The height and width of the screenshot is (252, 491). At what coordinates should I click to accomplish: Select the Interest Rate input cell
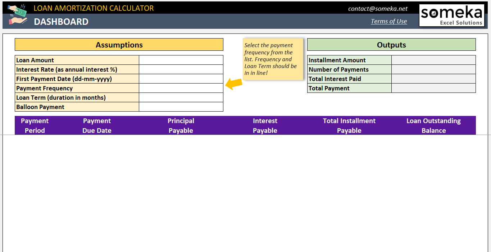(181, 69)
